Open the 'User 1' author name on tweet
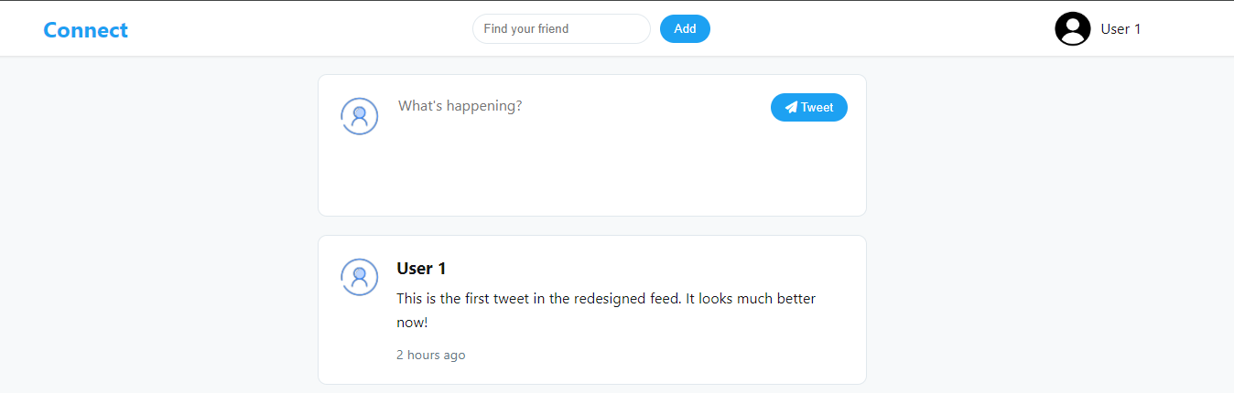This screenshot has height=393, width=1234. [421, 269]
